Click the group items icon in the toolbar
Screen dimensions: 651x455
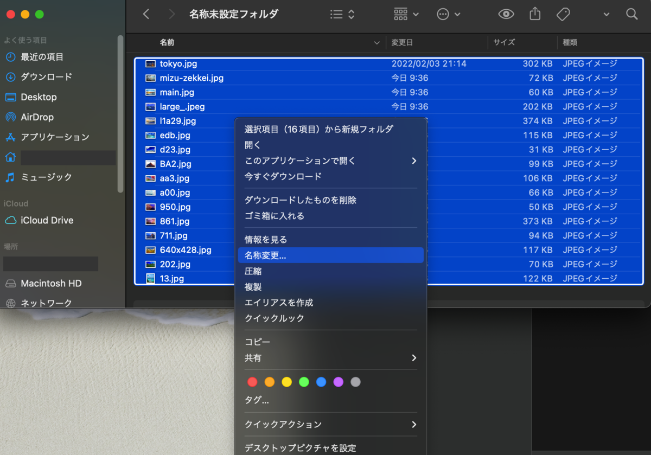[x=400, y=14]
